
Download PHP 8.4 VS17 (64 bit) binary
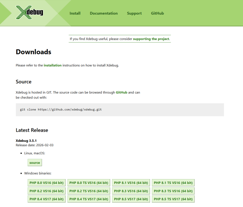pyautogui.click(x=47, y=199)
